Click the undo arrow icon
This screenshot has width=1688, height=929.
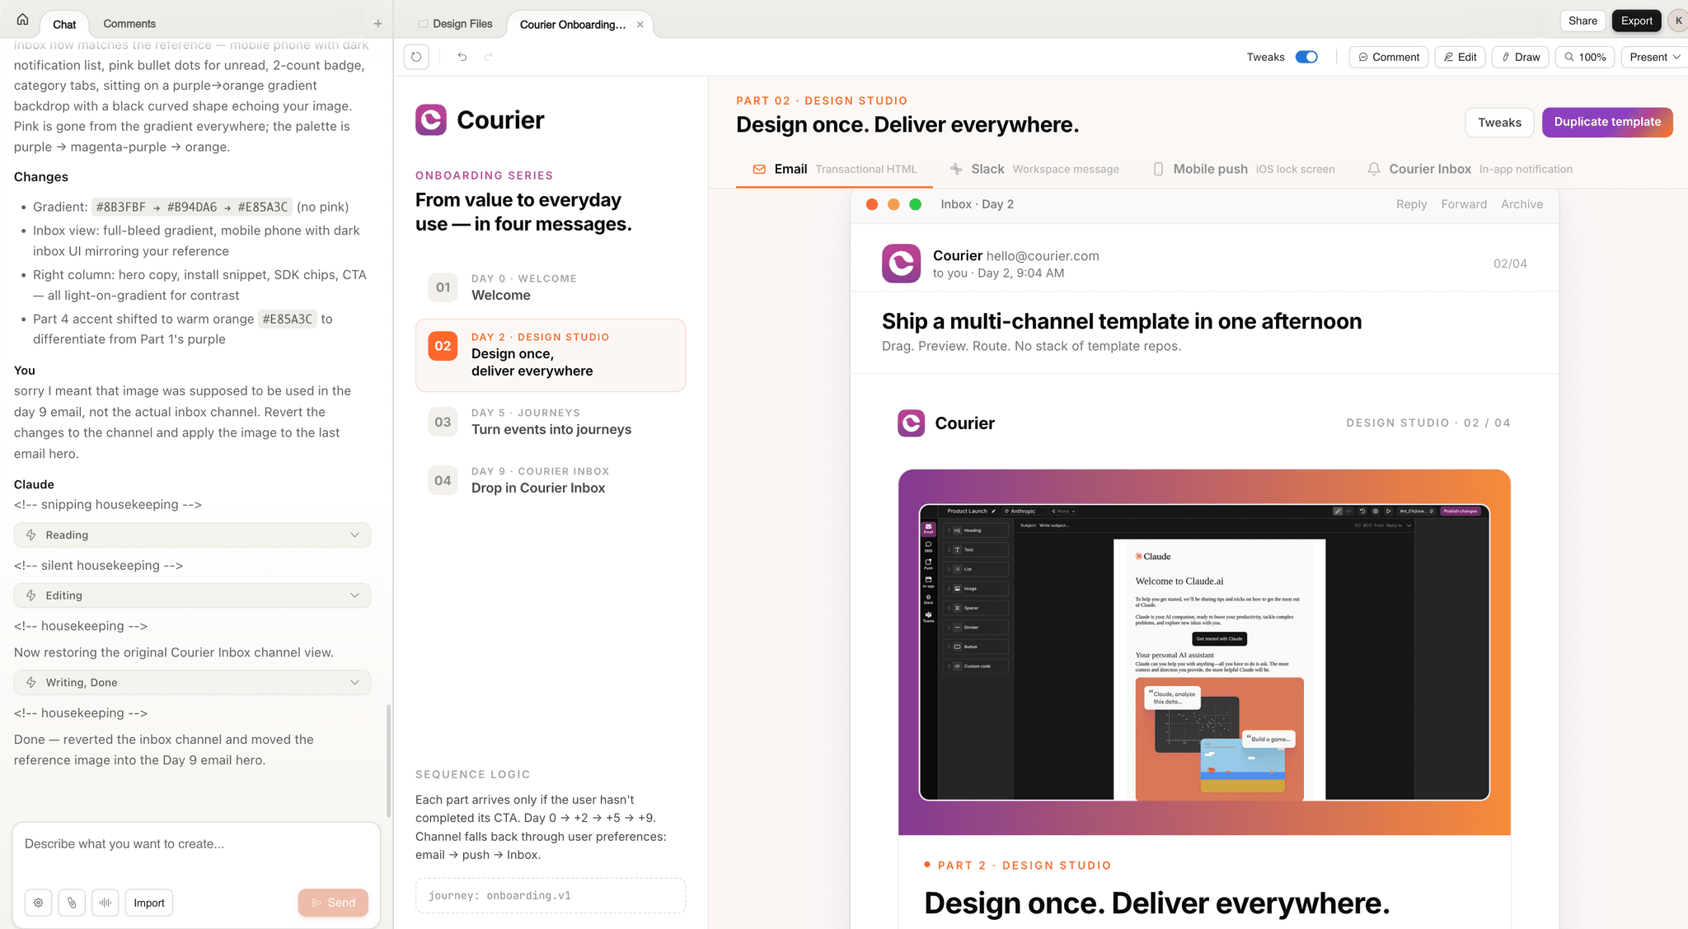tap(462, 57)
